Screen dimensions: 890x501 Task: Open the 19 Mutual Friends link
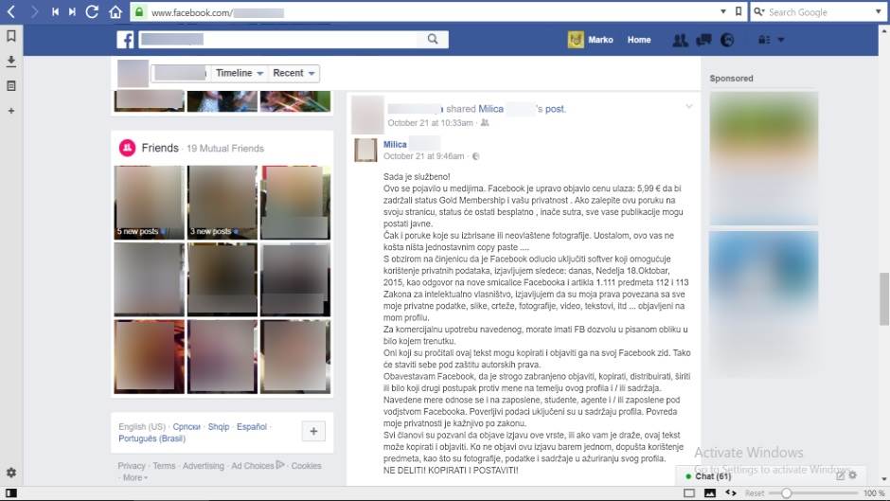225,149
